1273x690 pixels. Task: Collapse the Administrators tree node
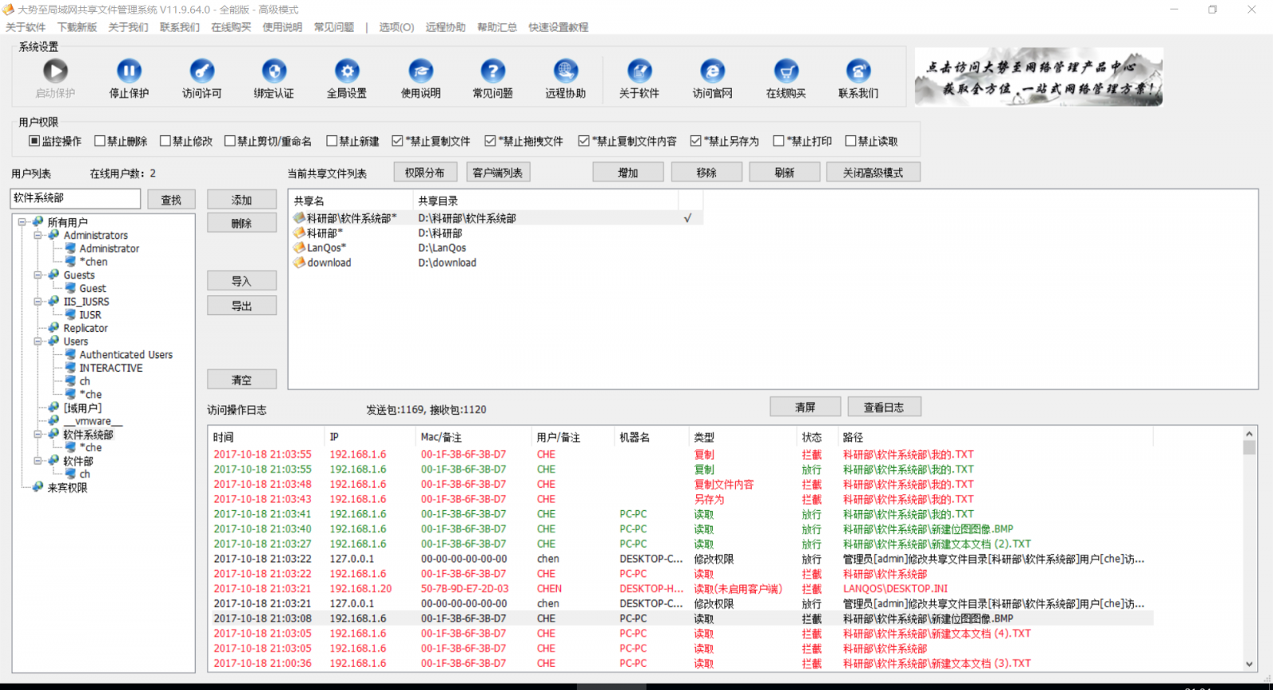[37, 236]
